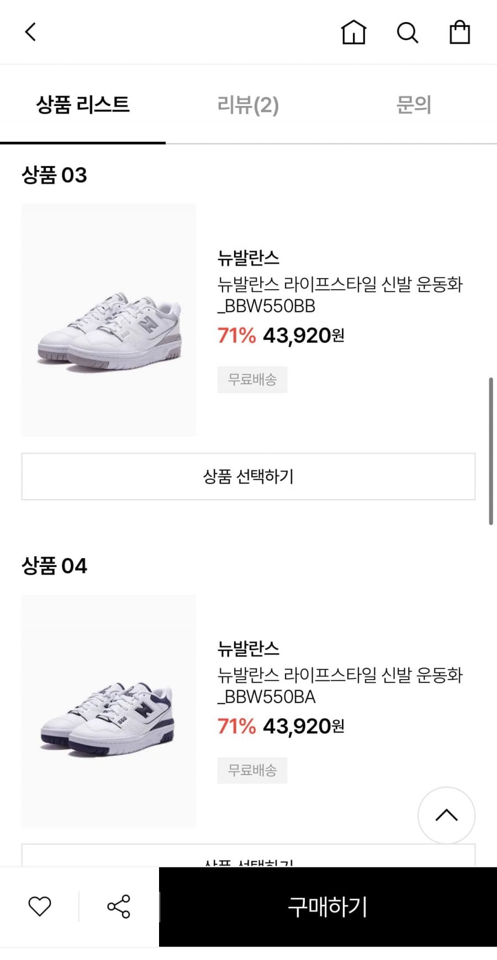Tap the share icon

click(x=119, y=906)
